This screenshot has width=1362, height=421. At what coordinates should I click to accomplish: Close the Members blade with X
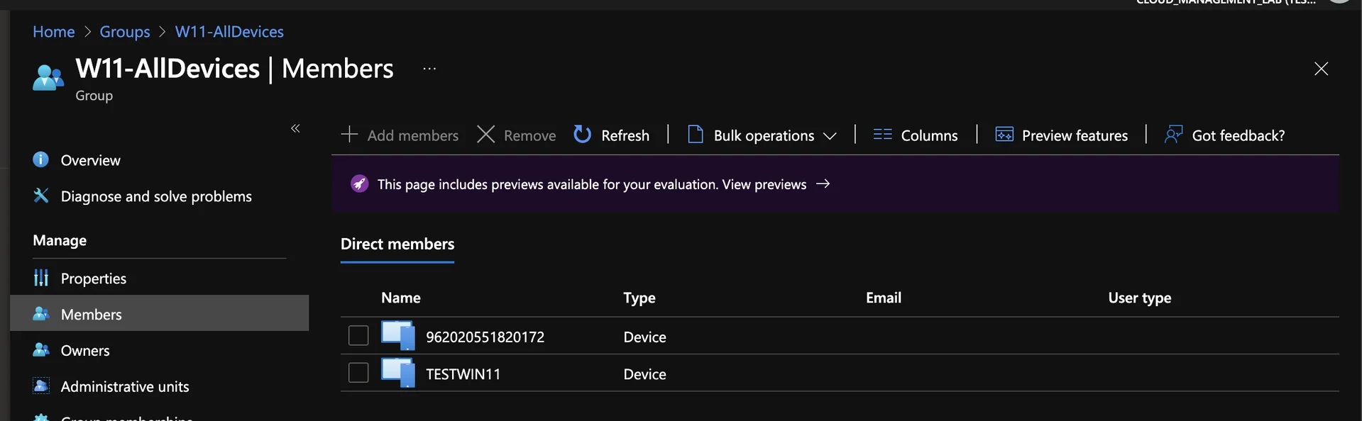point(1321,69)
